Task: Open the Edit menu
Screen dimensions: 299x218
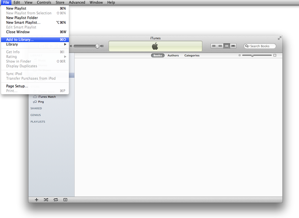Action: click(17, 2)
